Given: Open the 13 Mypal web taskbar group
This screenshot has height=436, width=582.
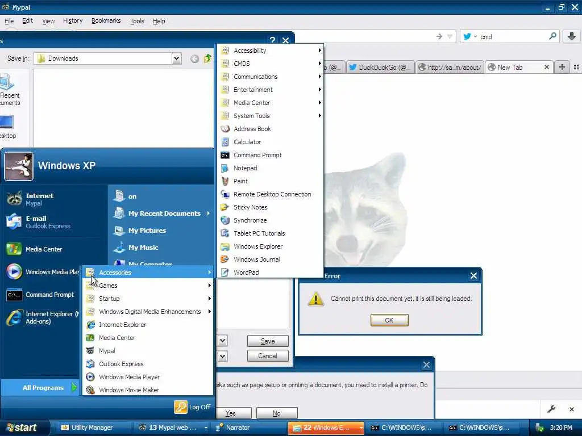Looking at the screenshot, I should click(x=172, y=427).
